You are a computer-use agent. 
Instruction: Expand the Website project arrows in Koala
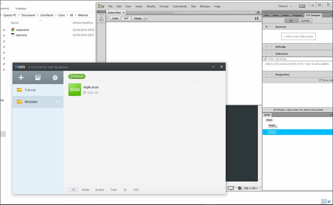point(57,102)
